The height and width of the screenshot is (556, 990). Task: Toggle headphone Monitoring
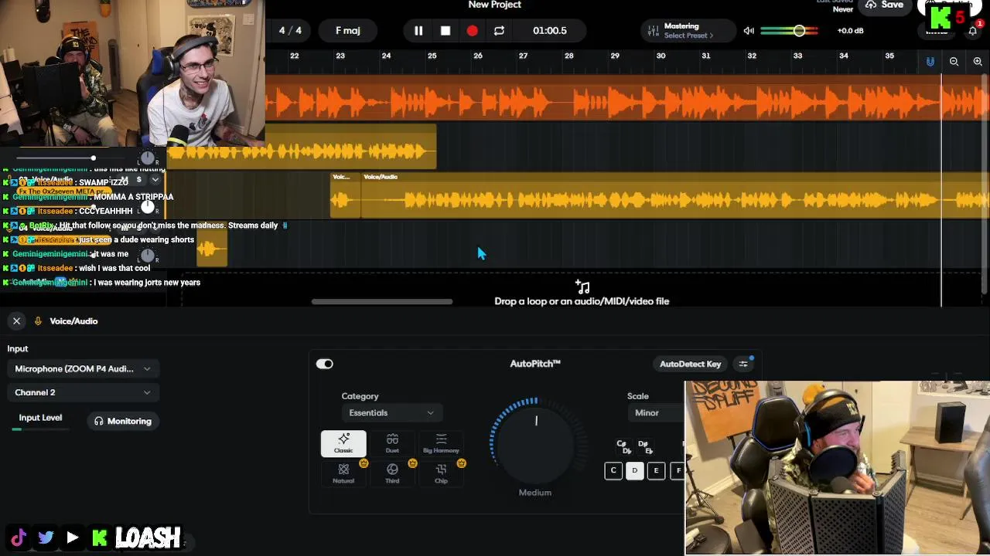(x=123, y=421)
